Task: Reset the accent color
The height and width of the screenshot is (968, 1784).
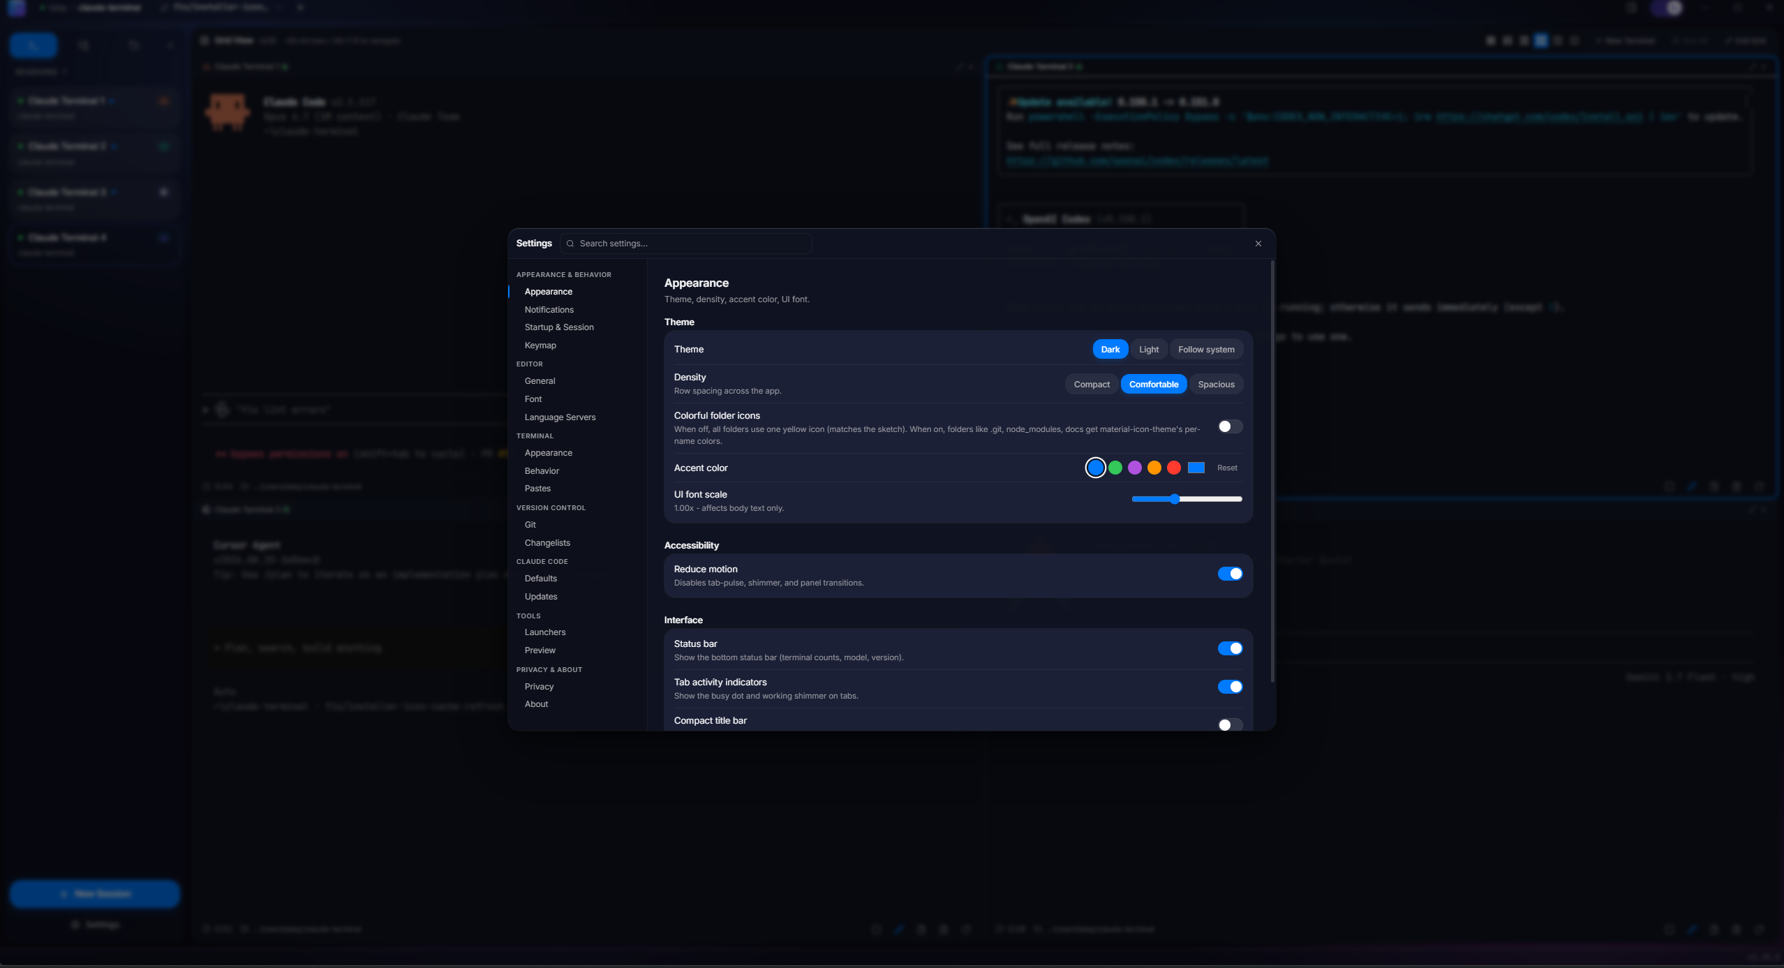Action: click(1226, 468)
